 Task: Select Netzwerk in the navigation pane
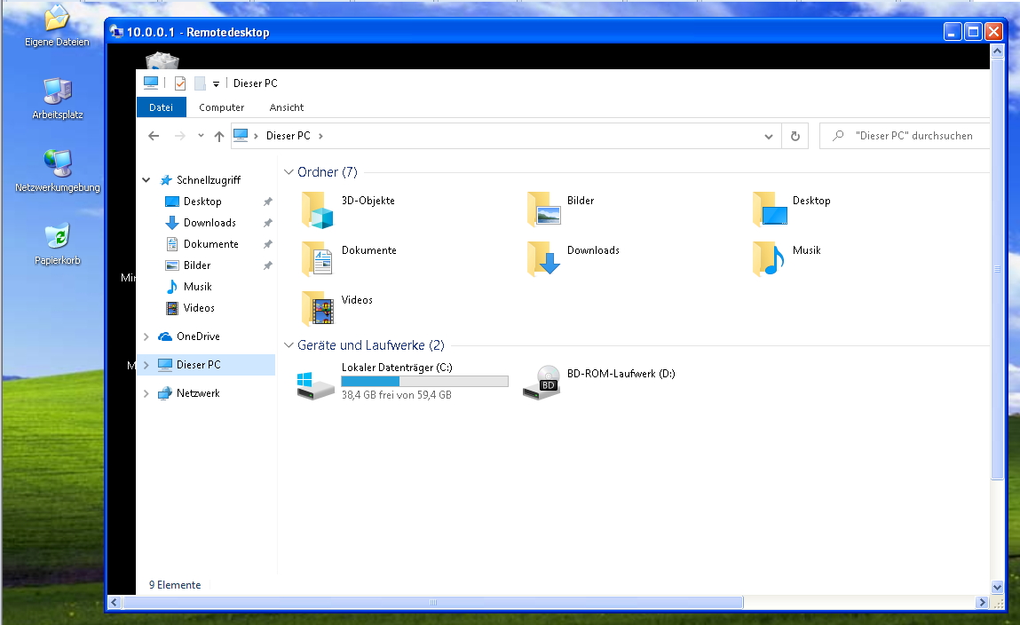(198, 393)
